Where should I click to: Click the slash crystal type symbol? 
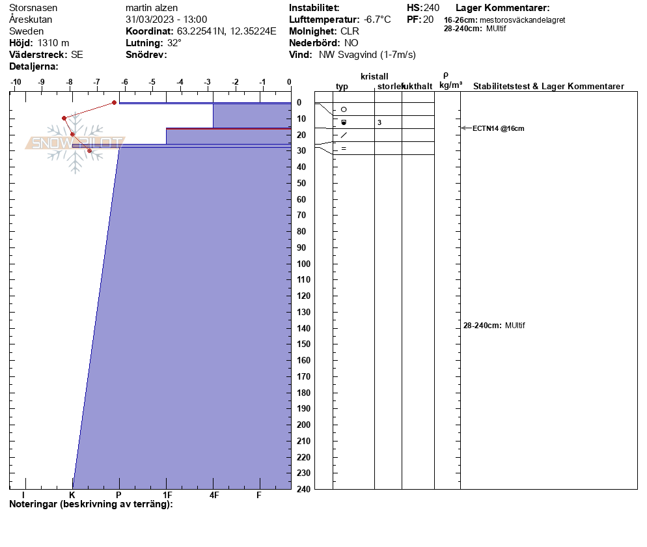(344, 135)
